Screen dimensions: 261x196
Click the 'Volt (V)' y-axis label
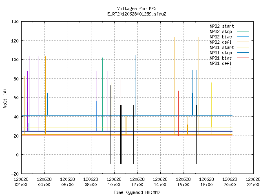[5, 98]
